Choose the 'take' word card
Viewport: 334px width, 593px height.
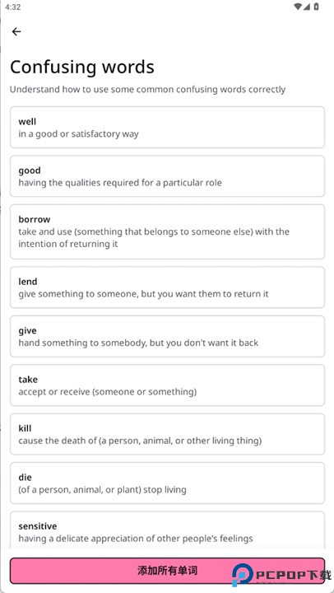[x=167, y=385]
